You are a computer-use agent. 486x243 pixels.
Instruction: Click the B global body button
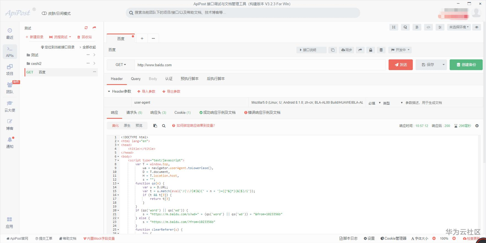(x=417, y=27)
